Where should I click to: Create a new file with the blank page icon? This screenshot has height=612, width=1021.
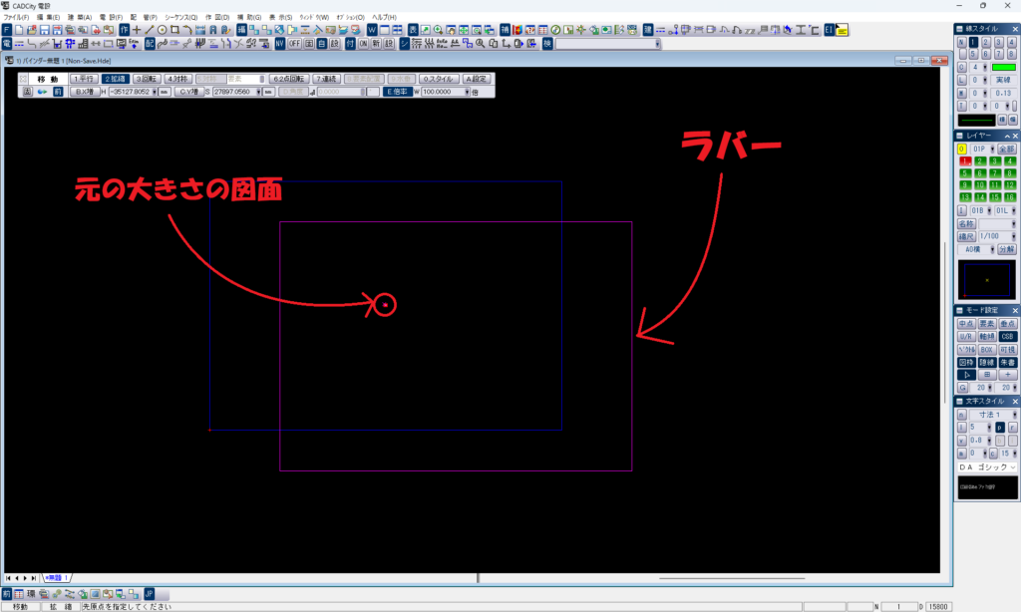[x=19, y=30]
